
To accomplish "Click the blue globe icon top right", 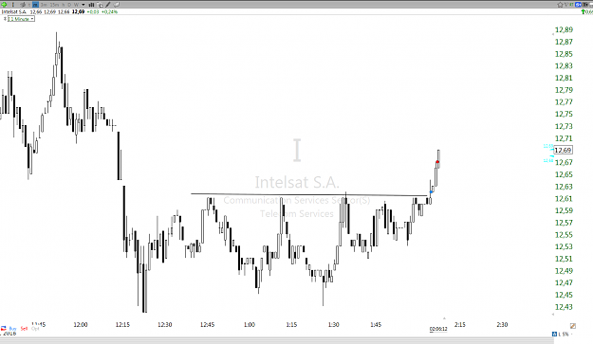I will click(x=578, y=5).
